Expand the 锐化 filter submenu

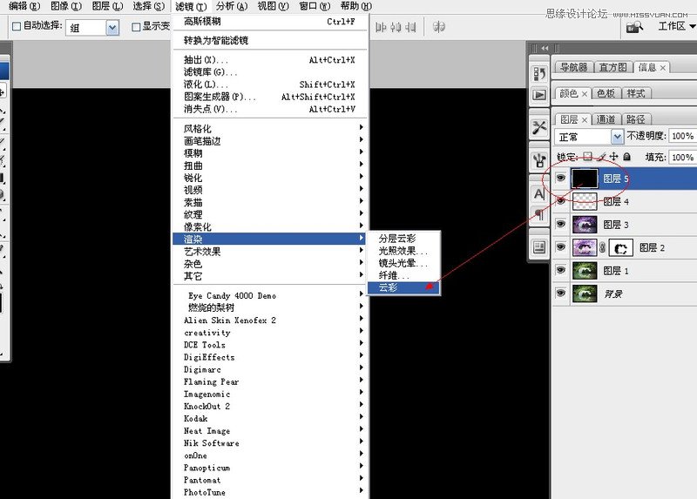point(269,178)
